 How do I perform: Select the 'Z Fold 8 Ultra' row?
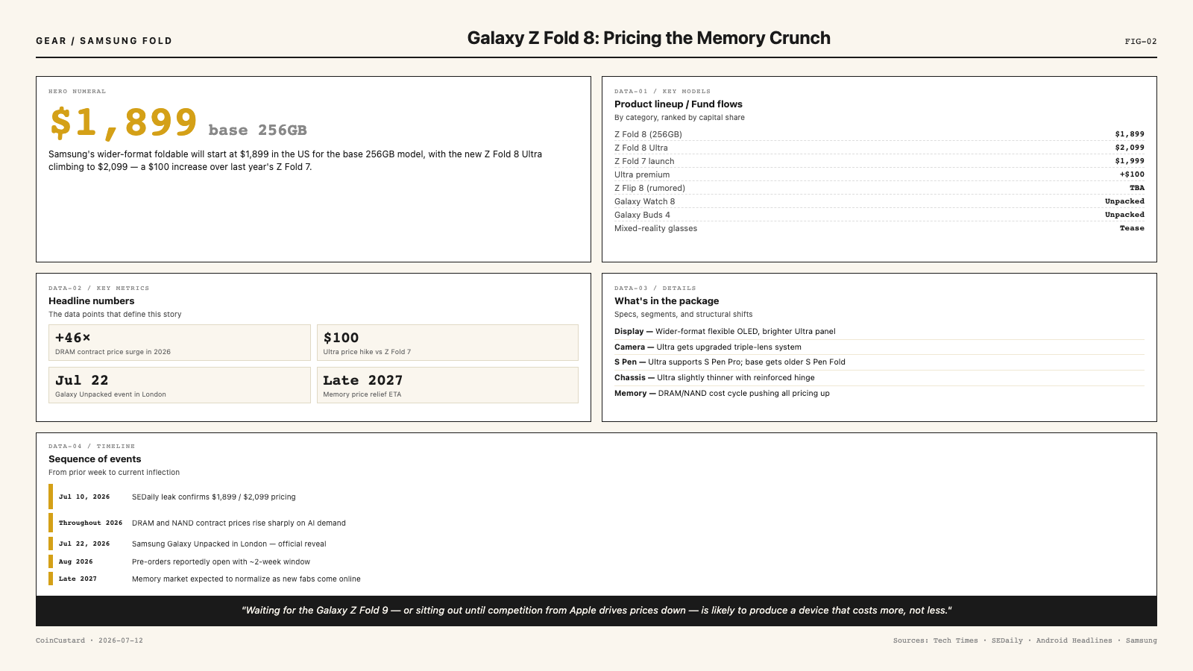(x=879, y=148)
